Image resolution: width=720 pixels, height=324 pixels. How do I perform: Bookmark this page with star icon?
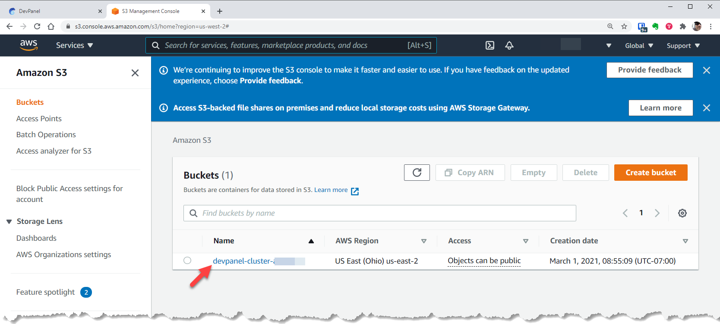[x=624, y=26]
